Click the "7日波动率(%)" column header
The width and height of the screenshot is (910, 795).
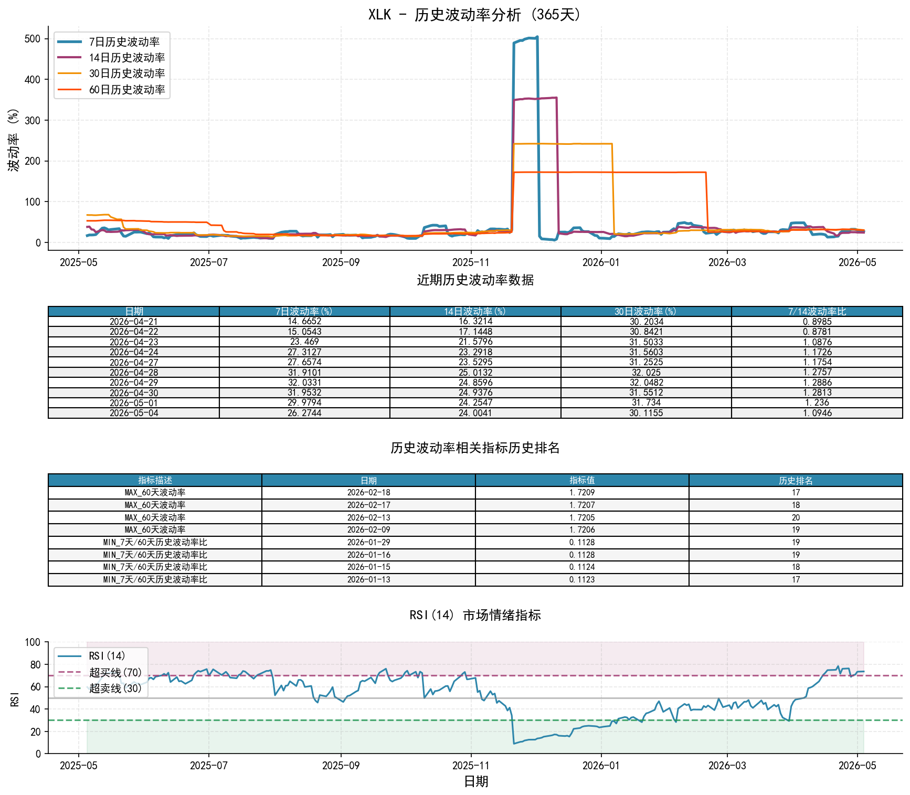304,312
